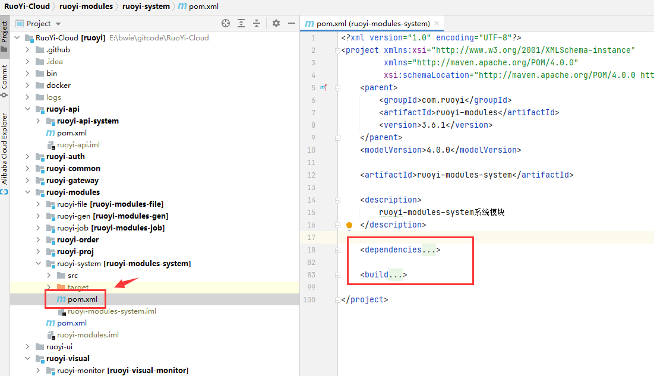Screen dimensions: 654x376
Task: Fold the project tag via gutter marker
Action: [337, 50]
